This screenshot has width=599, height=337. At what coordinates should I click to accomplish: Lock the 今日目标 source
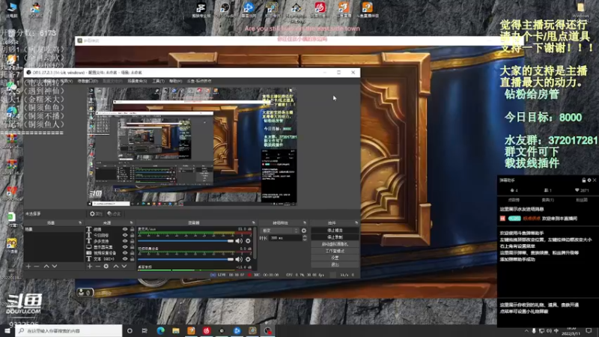click(x=133, y=235)
